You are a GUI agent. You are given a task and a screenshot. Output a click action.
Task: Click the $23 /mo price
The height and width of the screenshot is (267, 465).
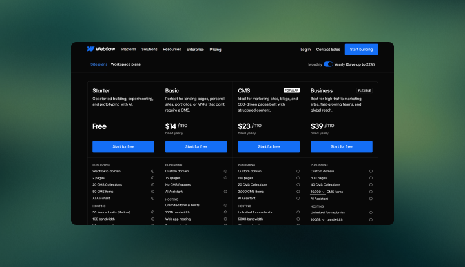click(x=249, y=126)
